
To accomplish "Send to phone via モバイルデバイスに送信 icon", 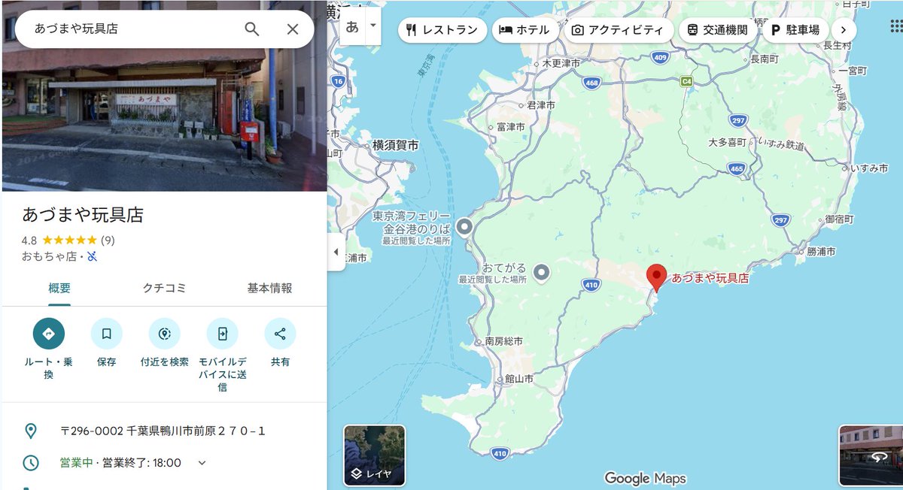I will 222,332.
